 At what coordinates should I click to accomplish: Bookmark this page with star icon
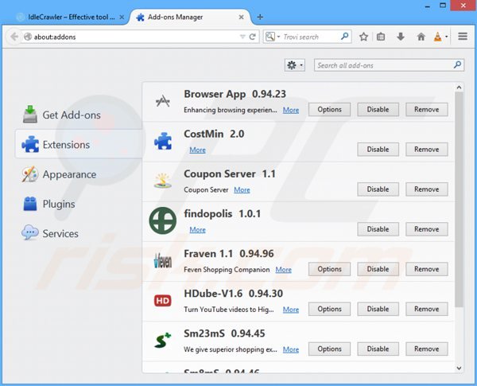click(363, 37)
